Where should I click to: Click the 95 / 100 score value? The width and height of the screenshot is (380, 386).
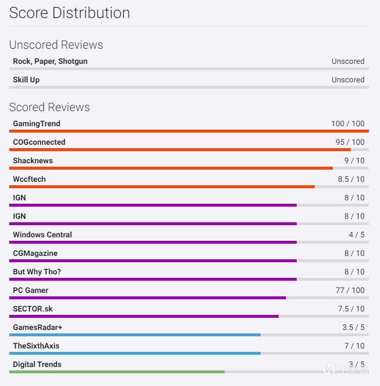point(350,142)
